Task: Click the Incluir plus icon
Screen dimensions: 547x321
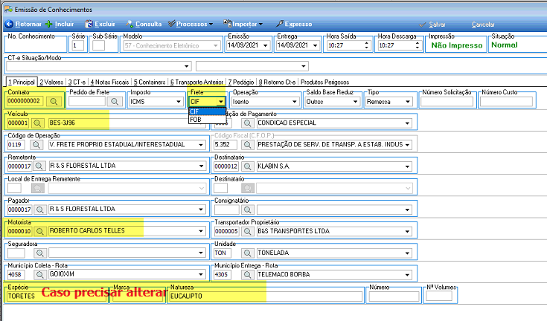Action: tap(49, 24)
